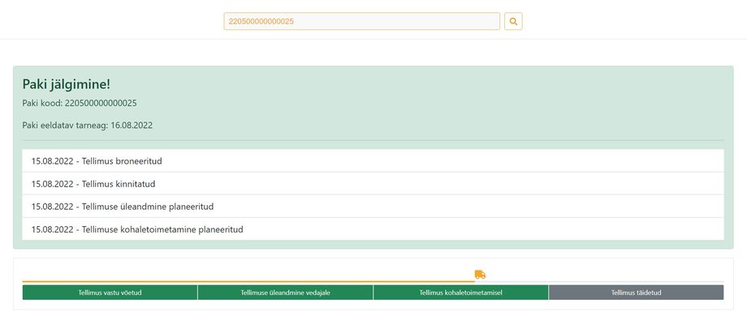Select the Tellimus kohaletoimetamisel stage
747x316 pixels.
coord(460,293)
